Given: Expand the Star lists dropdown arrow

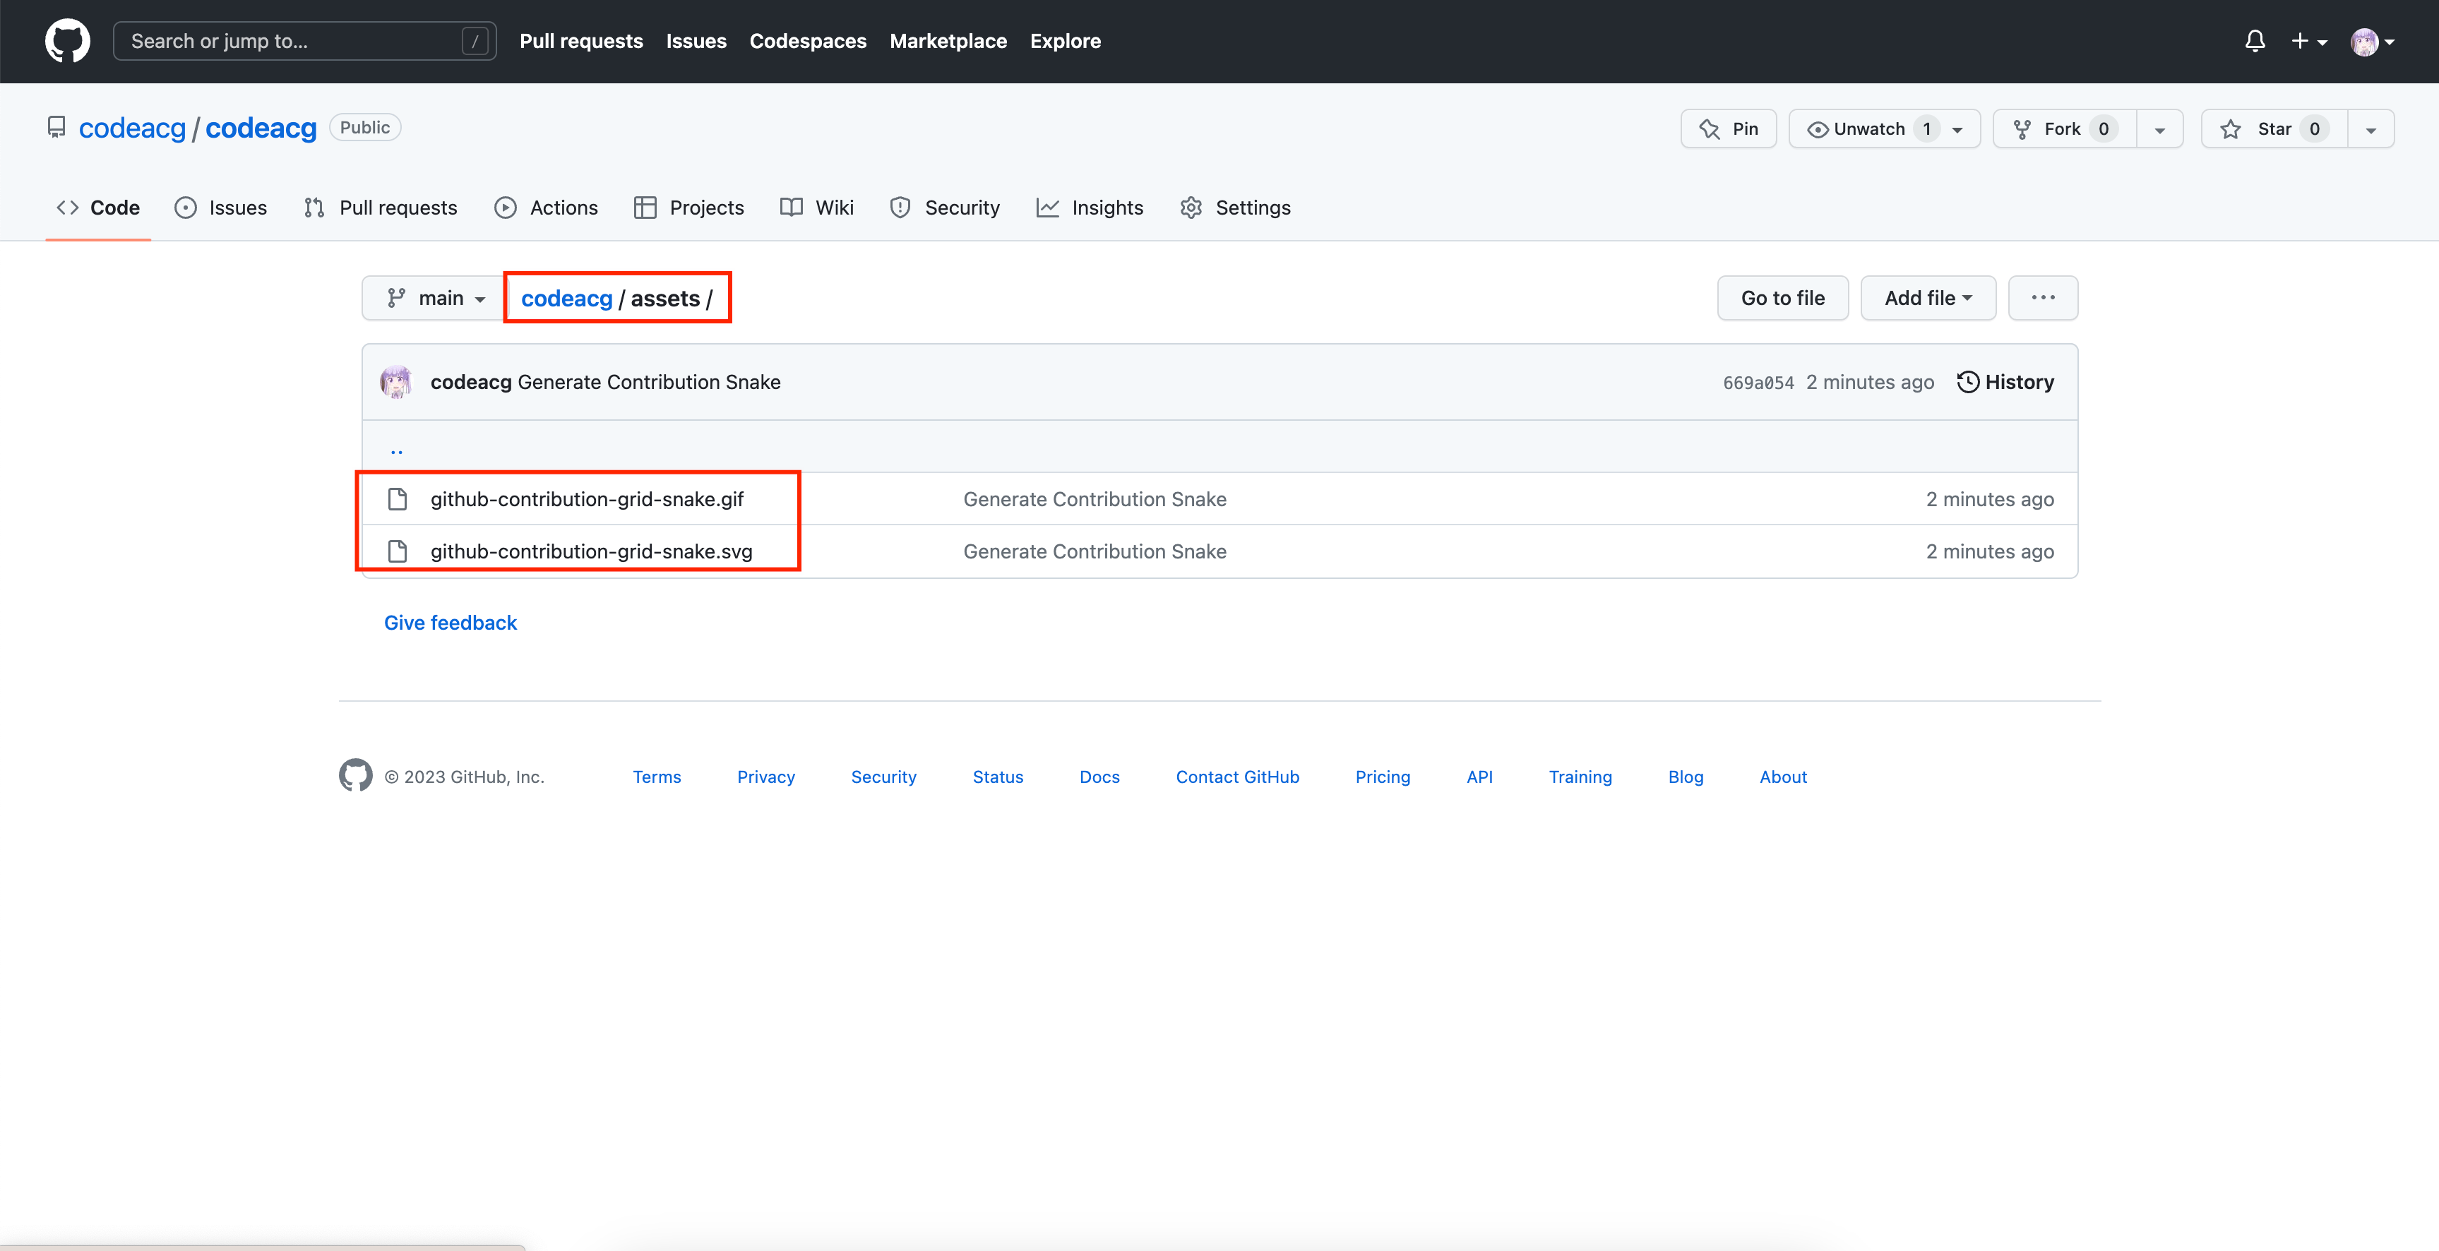Looking at the screenshot, I should [2371, 128].
